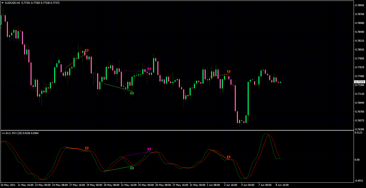
Task: Click the 0.76395 price level
Action: pyautogui.click(x=360, y=129)
